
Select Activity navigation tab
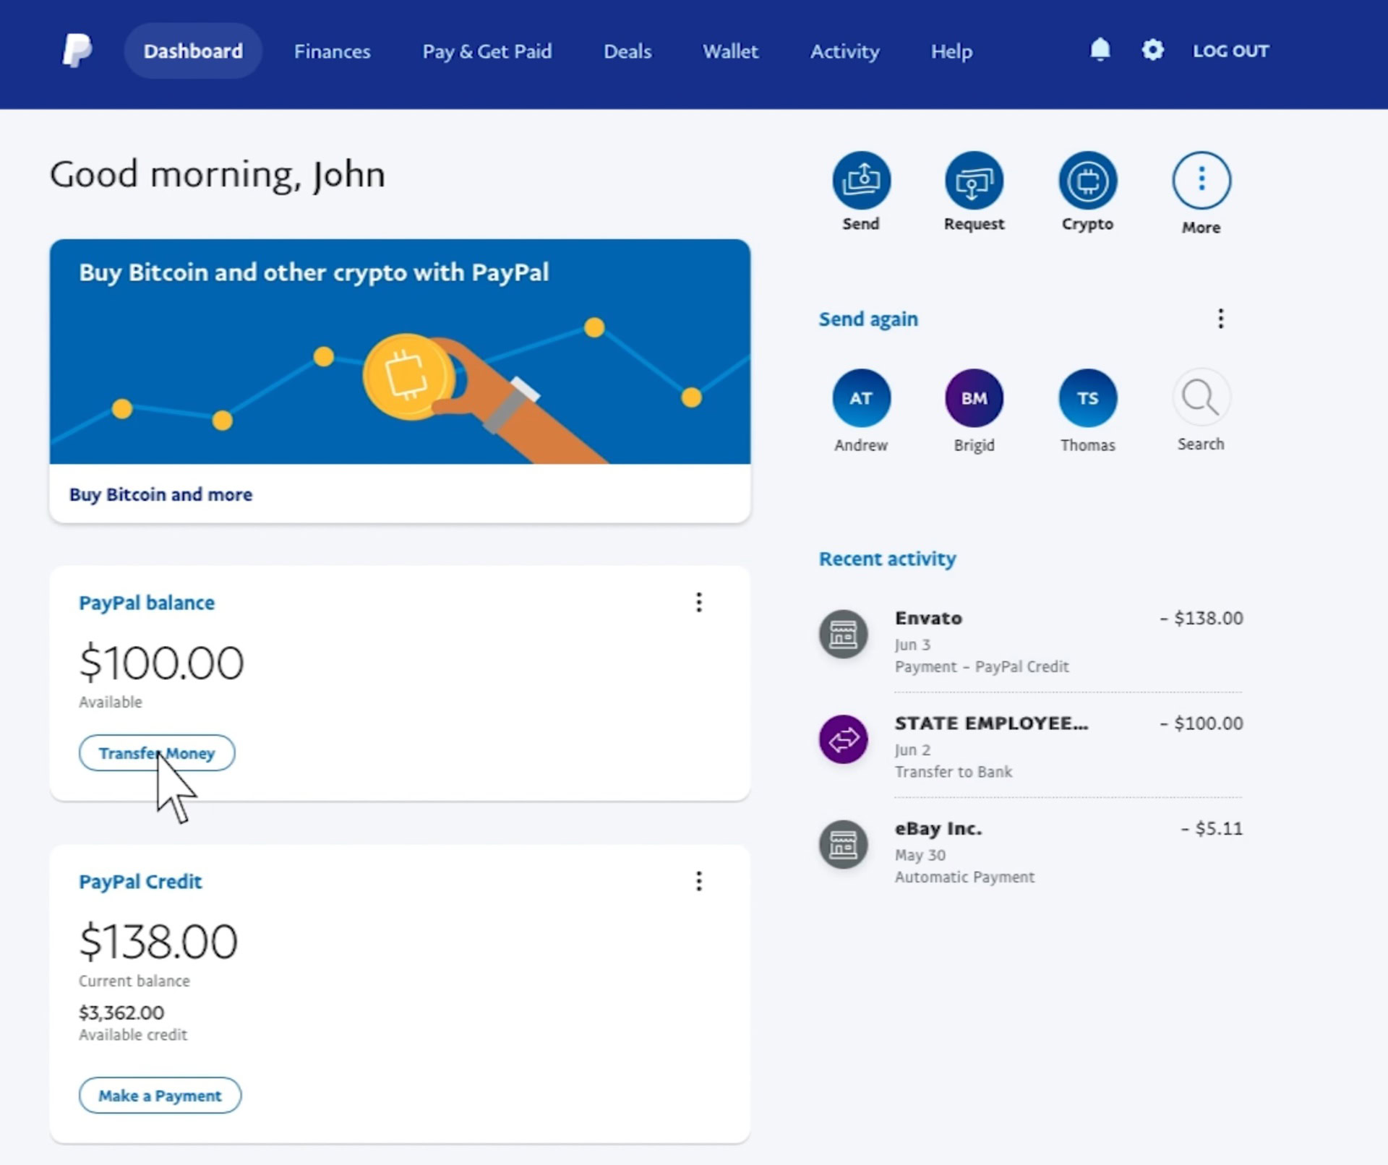(x=845, y=51)
